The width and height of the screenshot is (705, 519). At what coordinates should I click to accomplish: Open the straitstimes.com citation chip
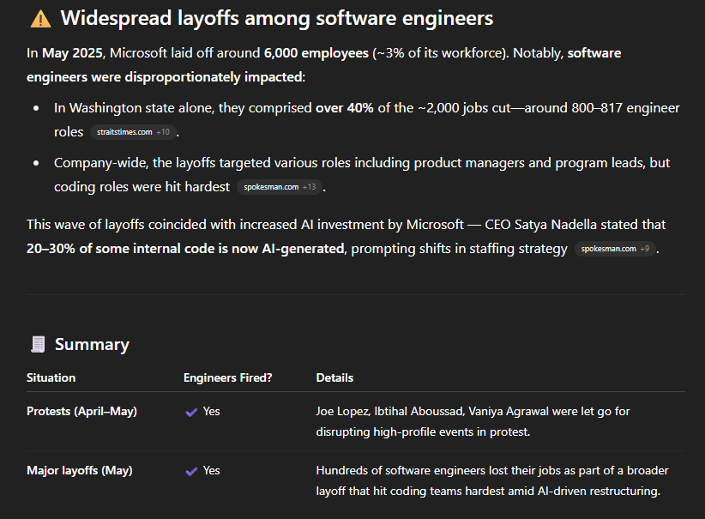click(x=133, y=132)
